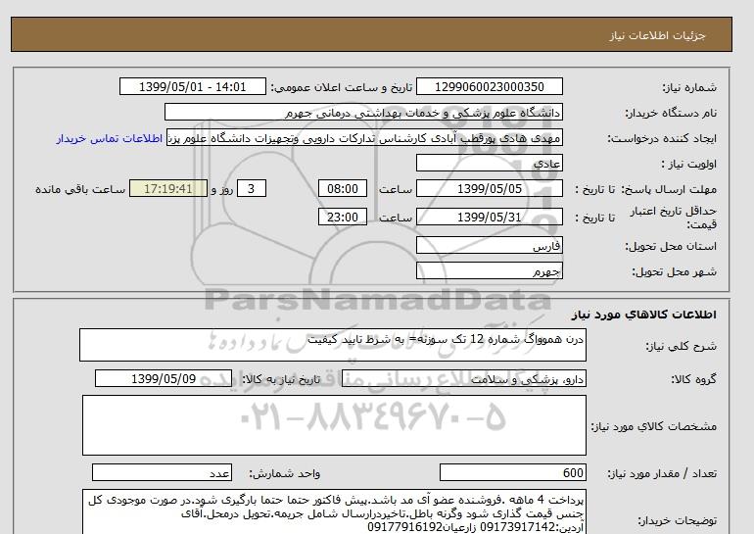Select the announcement date field 1399/05/01 - 14:01
The image size is (754, 534).
tap(192, 86)
